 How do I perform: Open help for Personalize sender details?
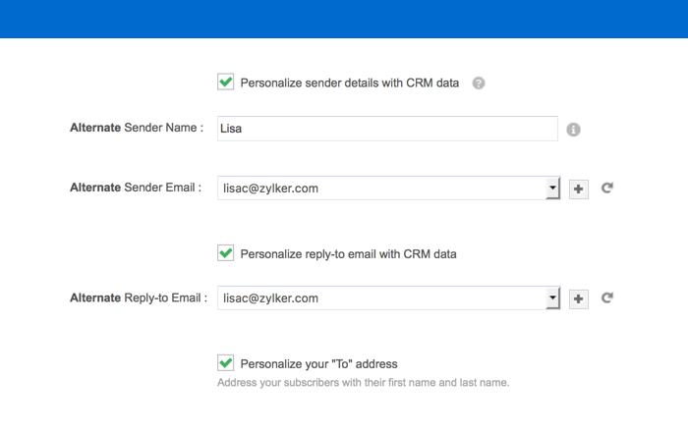[x=479, y=82]
